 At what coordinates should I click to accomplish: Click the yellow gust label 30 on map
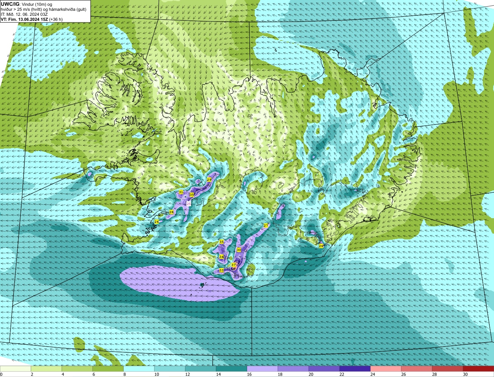pos(239,250)
